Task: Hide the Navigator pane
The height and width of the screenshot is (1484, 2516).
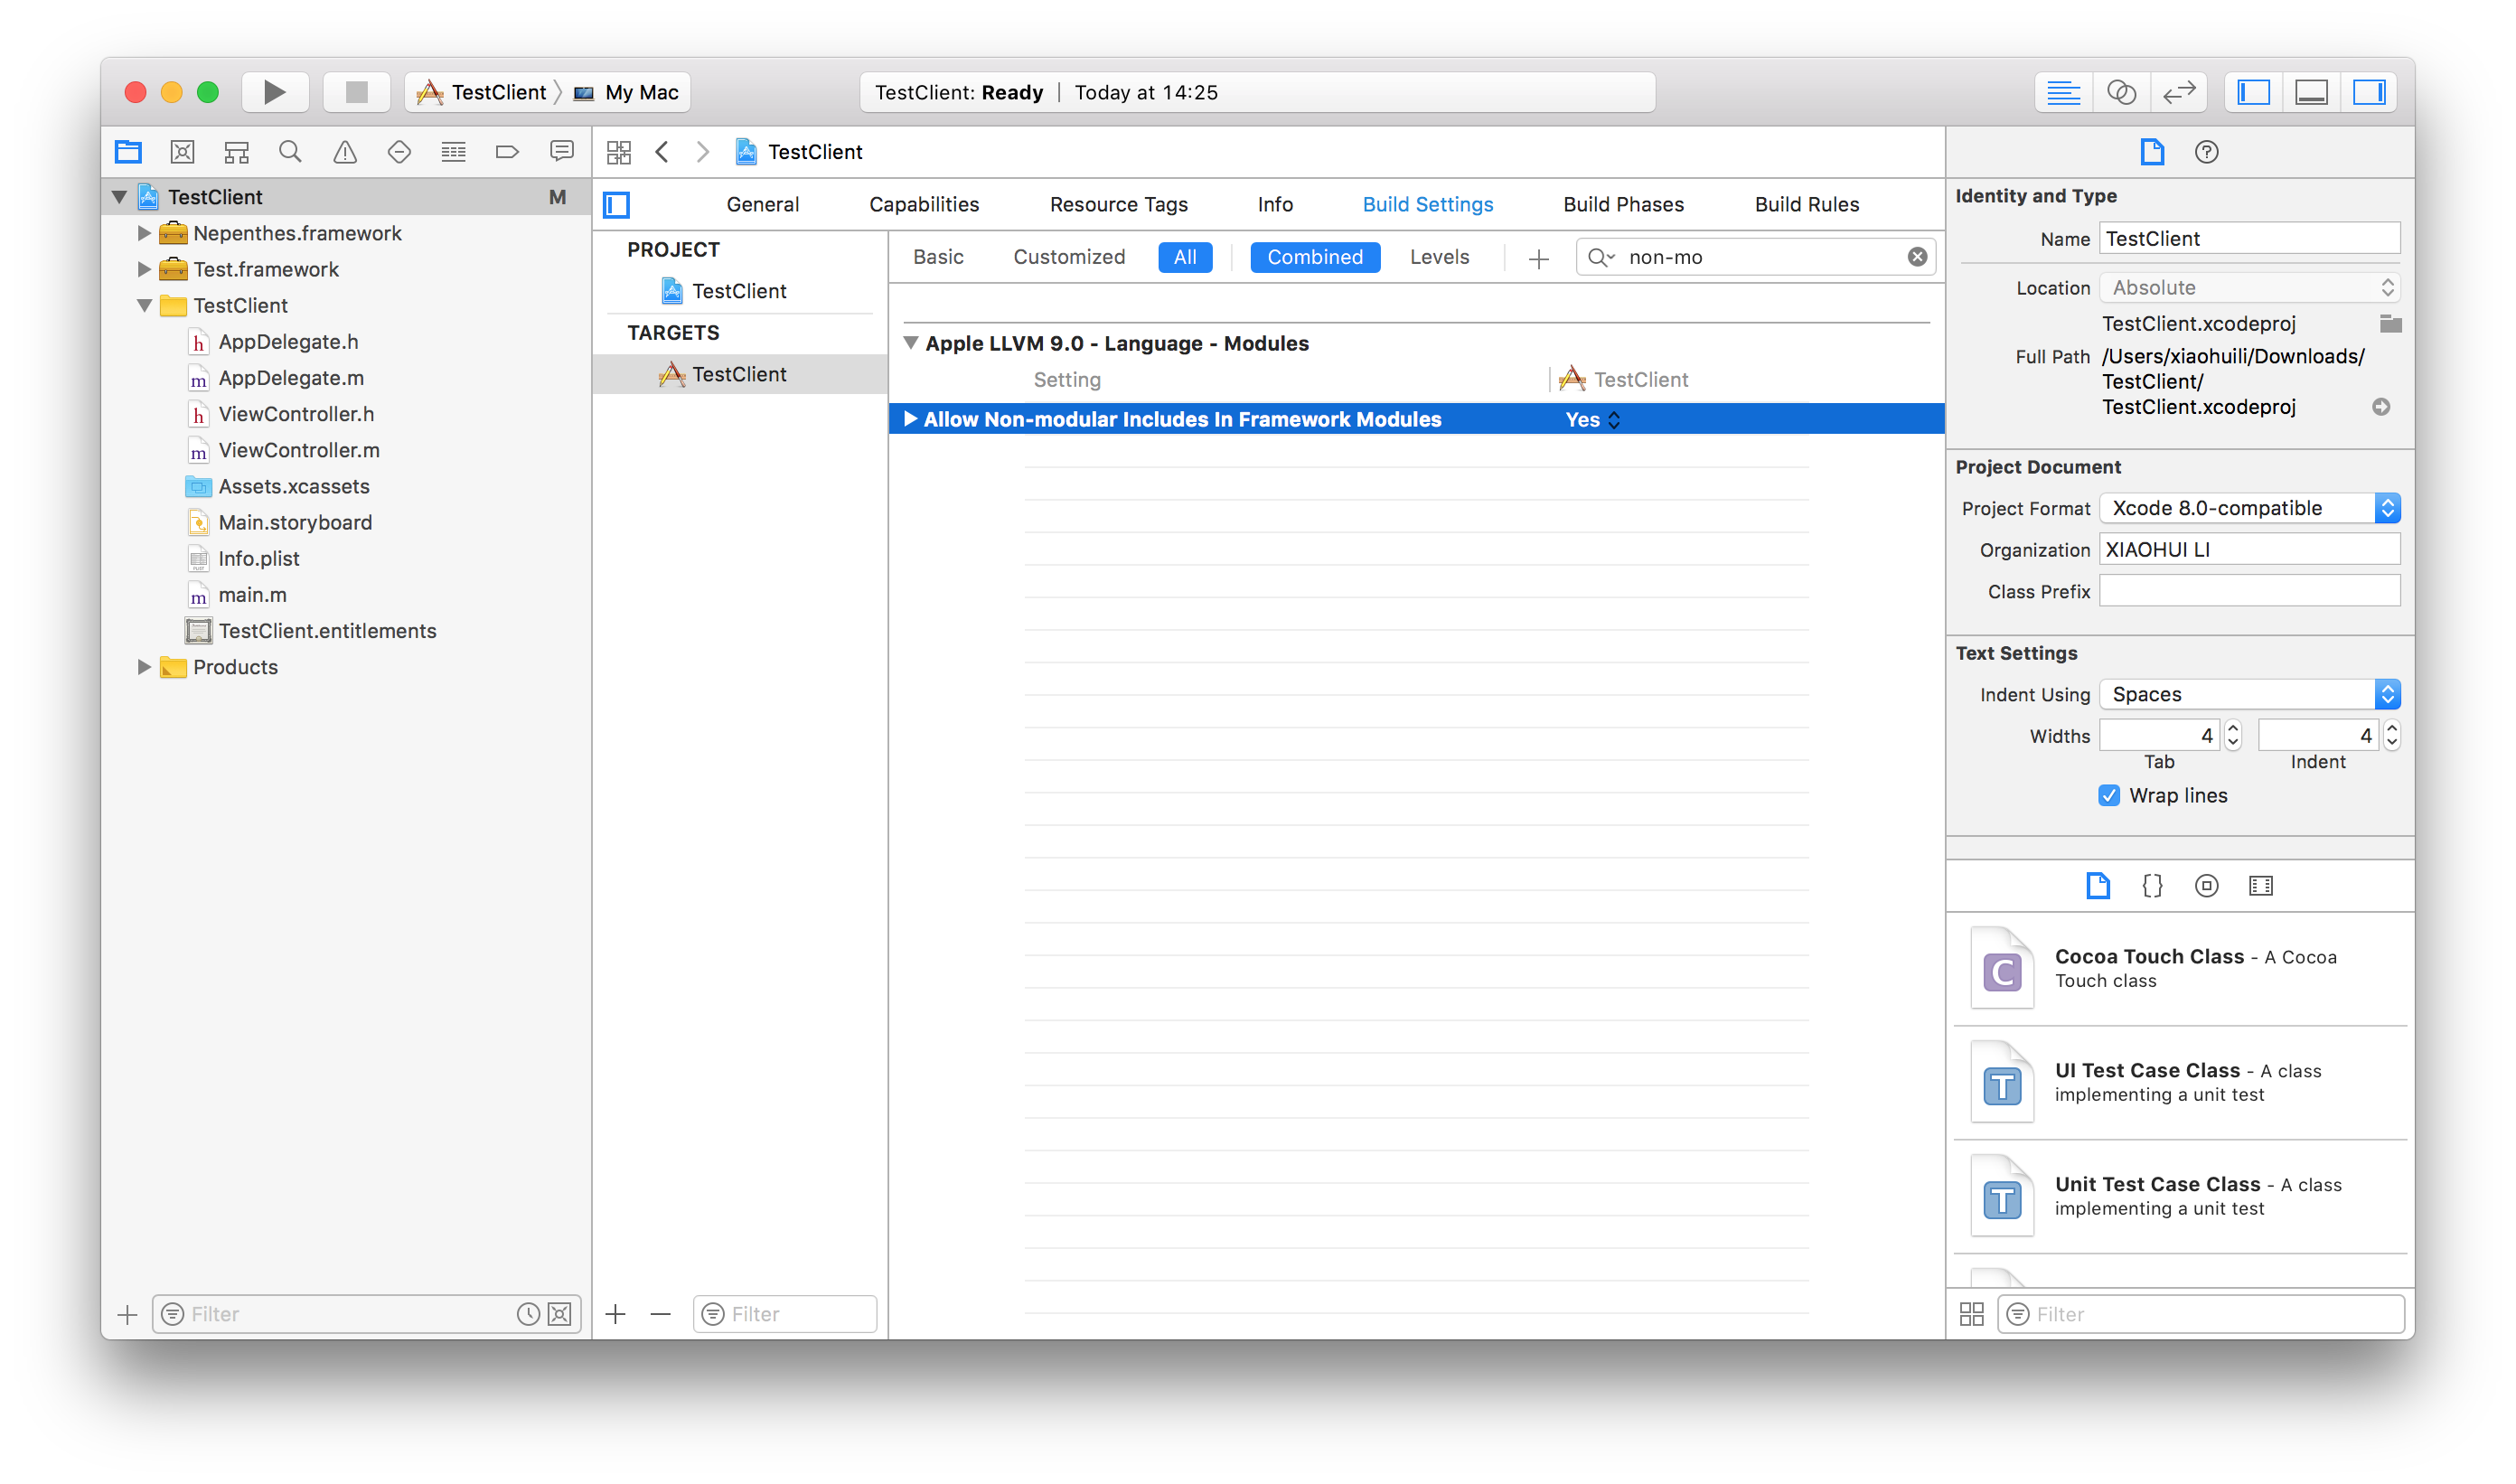Action: pos(2253,92)
